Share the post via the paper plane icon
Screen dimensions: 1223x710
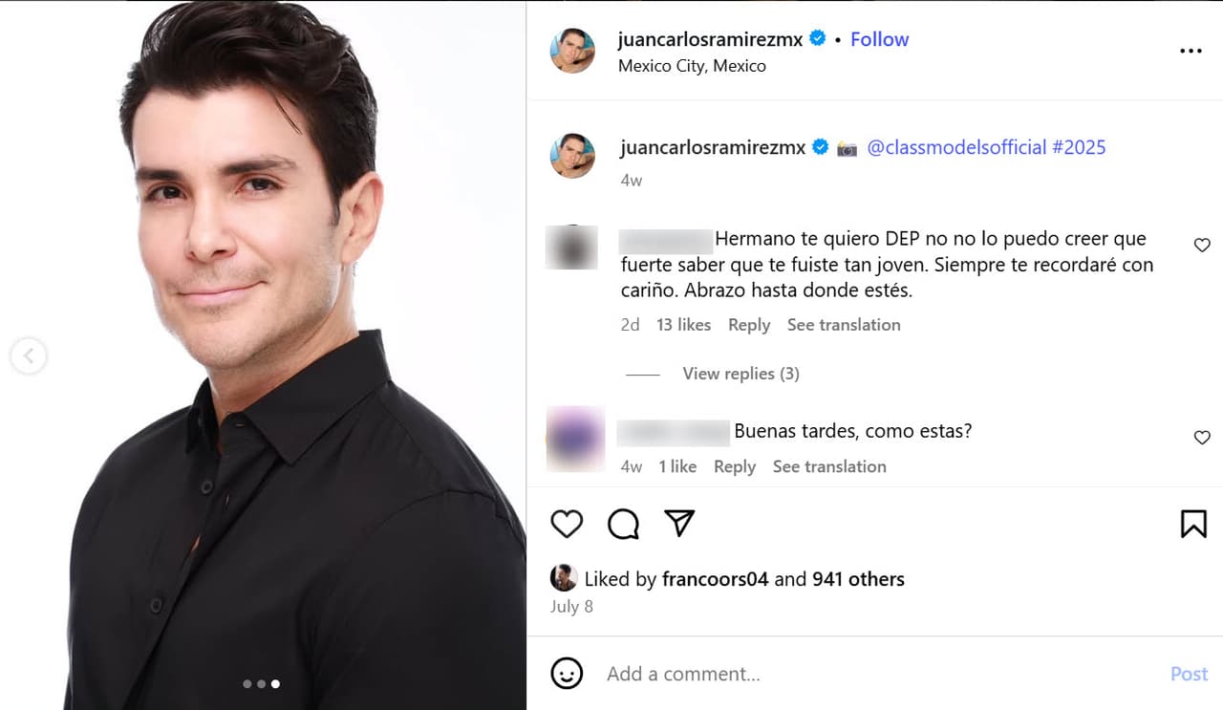[679, 524]
